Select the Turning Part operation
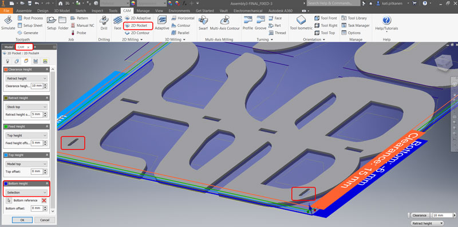458x227 pixels. [275, 25]
